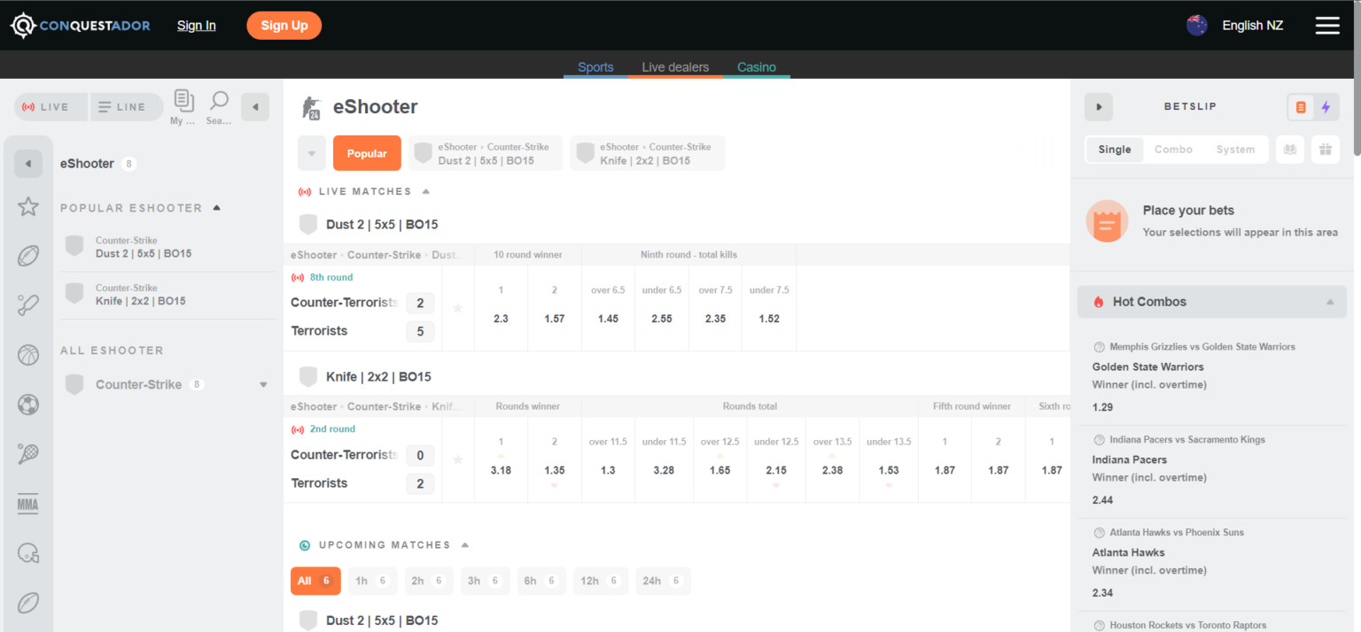Collapse the Live Matches section
This screenshot has height=632, width=1361.
point(426,191)
